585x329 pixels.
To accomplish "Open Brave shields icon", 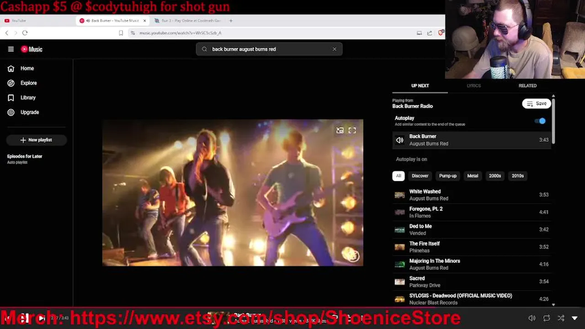I will 441,33.
